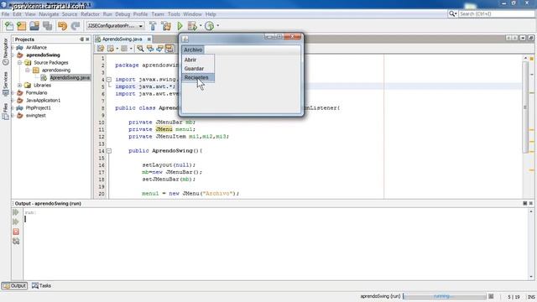Click the Output settings icon below stop
Screen dimensions: 537x302
click(16, 242)
